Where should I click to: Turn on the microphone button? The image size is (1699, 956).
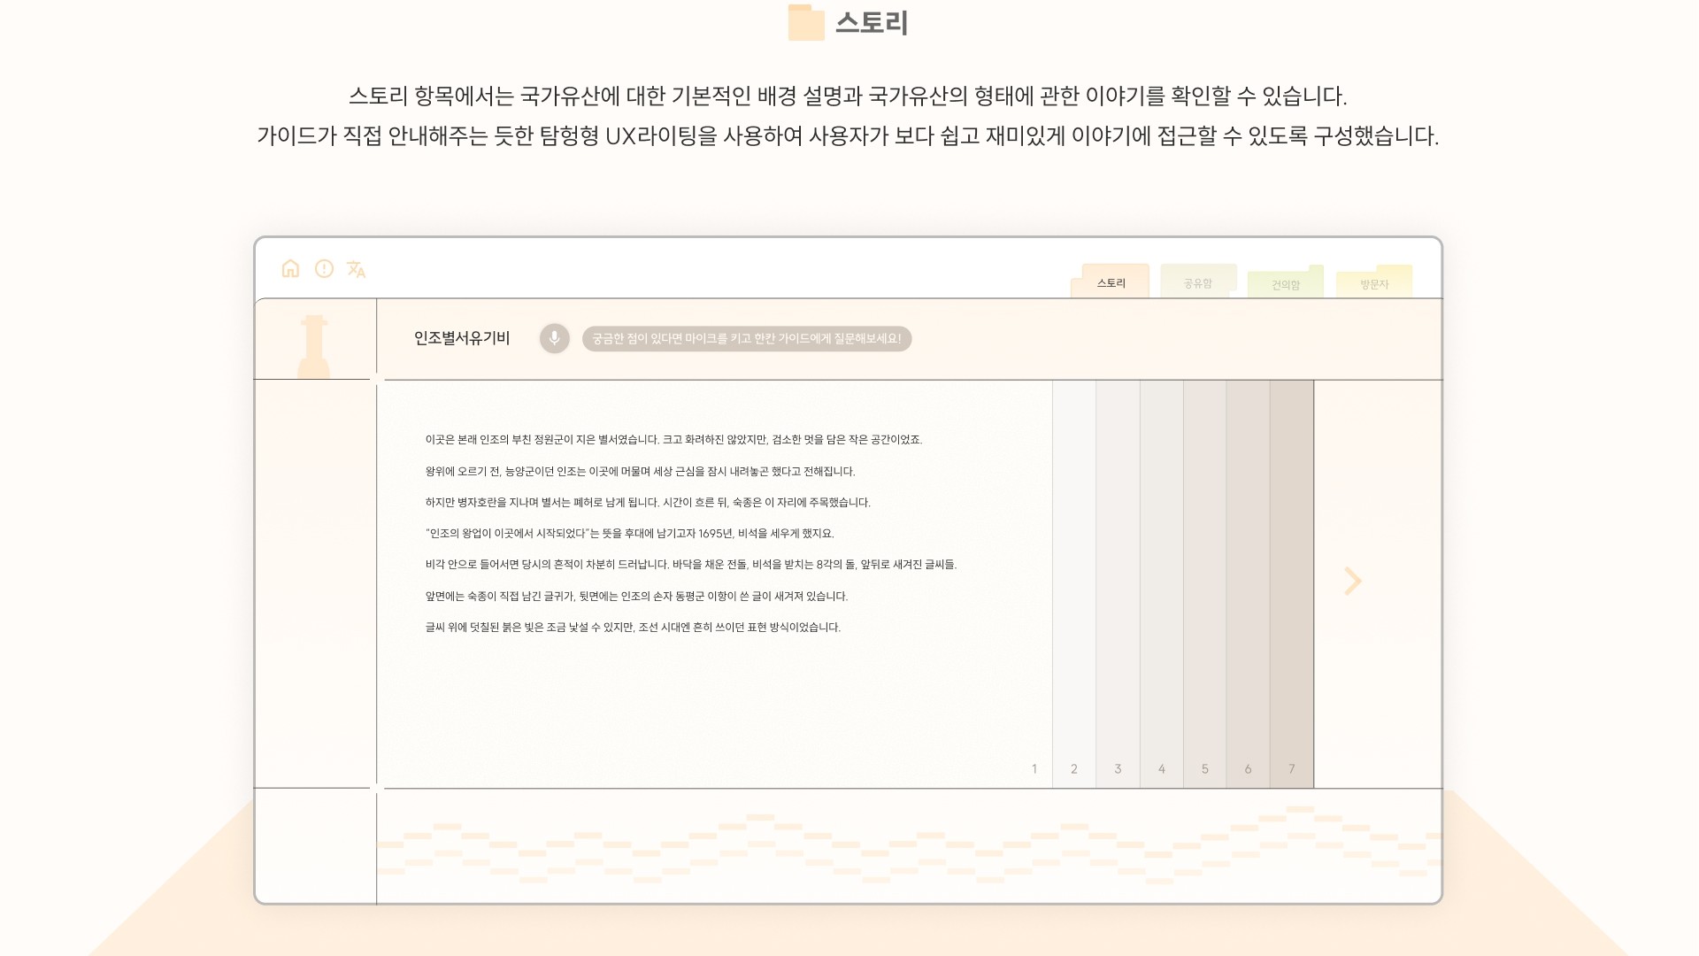coord(555,338)
